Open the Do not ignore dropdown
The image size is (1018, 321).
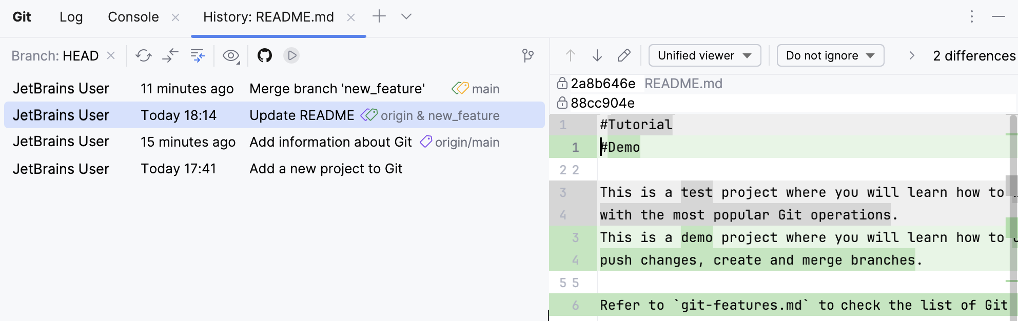click(830, 55)
